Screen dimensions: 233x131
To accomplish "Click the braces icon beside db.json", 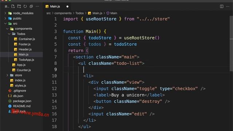I will (x=10, y=96).
